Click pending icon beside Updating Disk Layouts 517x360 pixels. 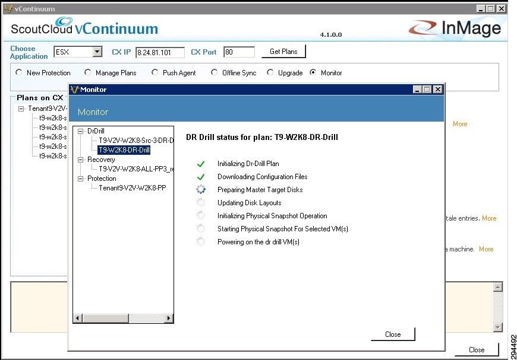click(x=200, y=203)
